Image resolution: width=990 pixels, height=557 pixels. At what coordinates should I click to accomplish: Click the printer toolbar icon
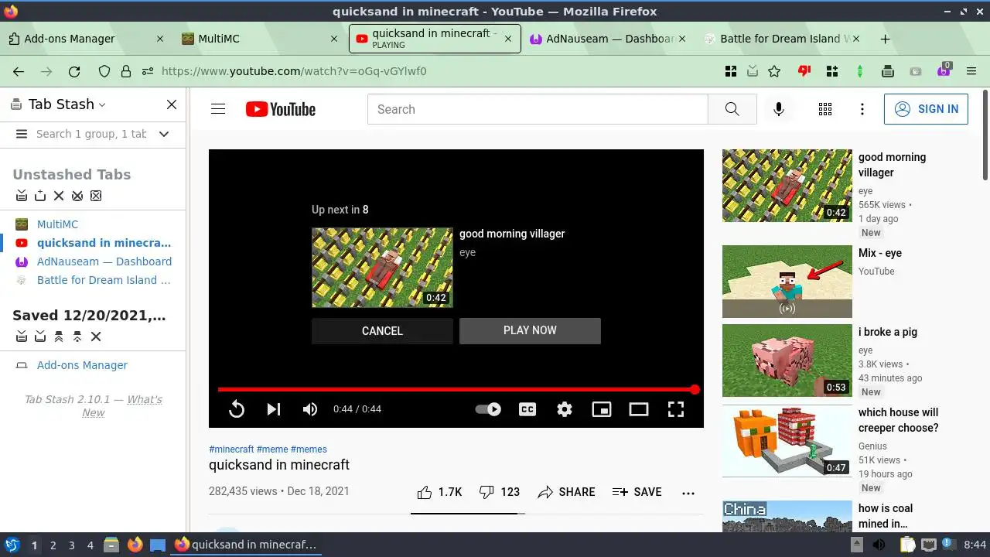(888, 71)
